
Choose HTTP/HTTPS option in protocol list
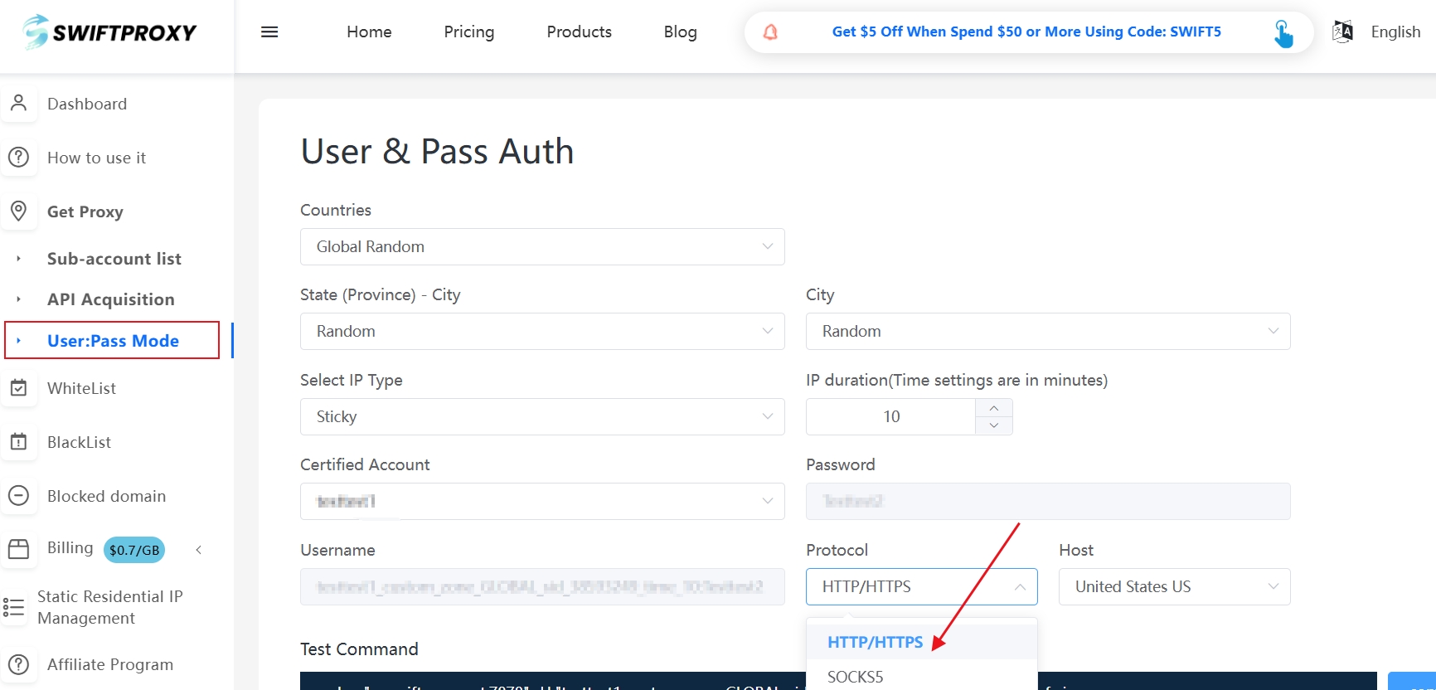pyautogui.click(x=875, y=642)
